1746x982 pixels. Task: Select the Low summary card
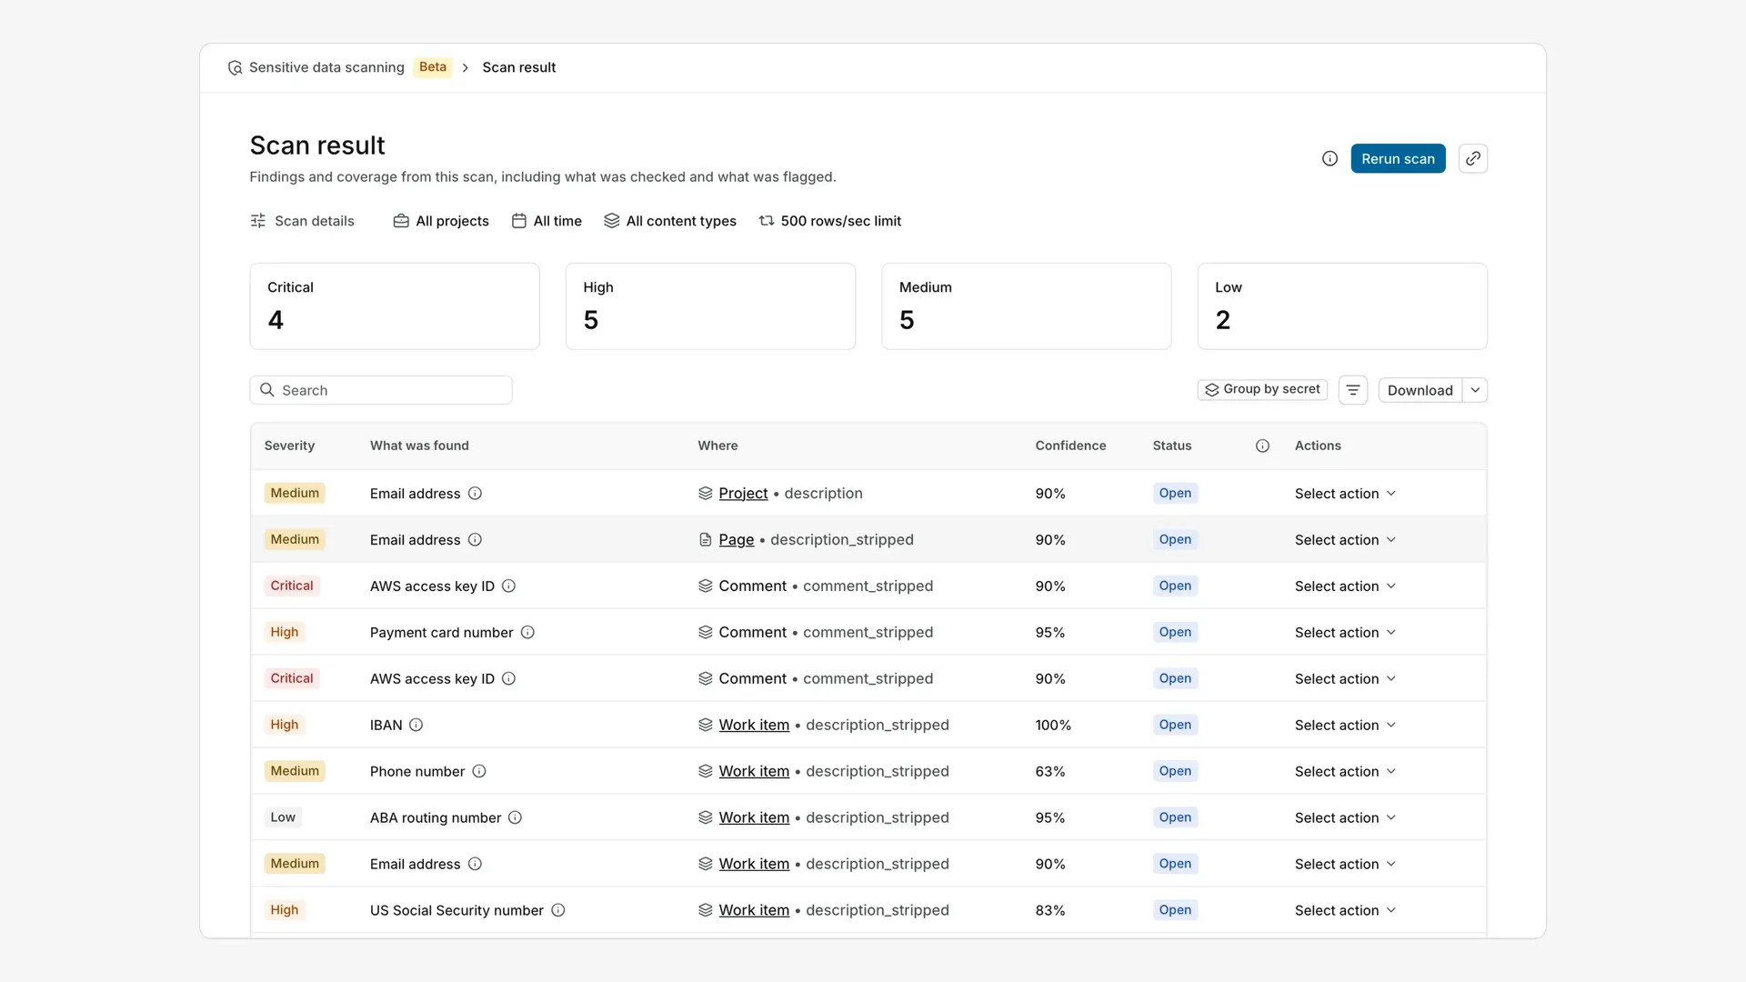click(1342, 306)
